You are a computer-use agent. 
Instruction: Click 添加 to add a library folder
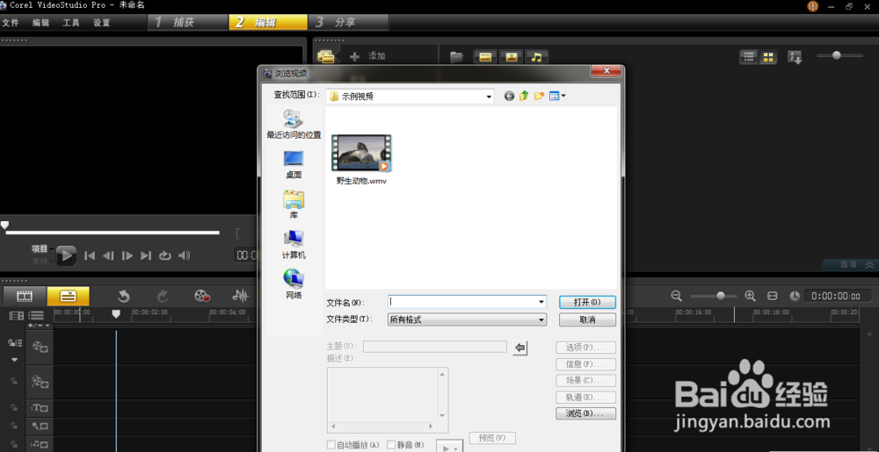tap(367, 56)
